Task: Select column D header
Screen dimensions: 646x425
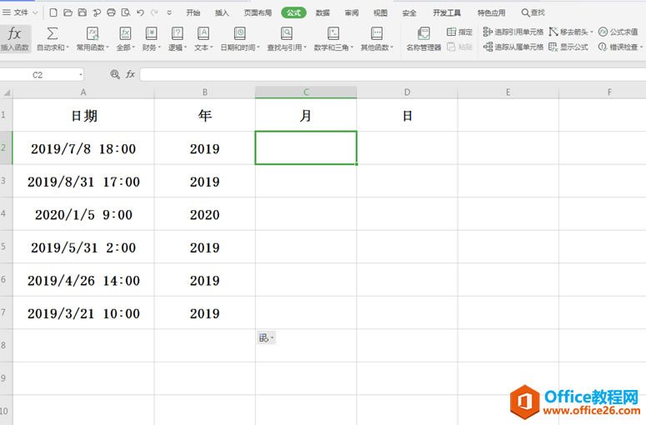Action: click(x=407, y=92)
